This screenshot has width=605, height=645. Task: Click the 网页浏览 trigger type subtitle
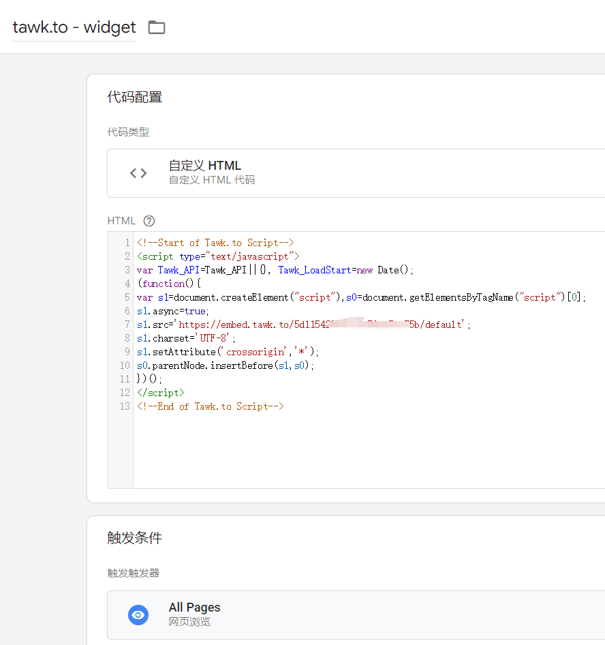click(189, 622)
